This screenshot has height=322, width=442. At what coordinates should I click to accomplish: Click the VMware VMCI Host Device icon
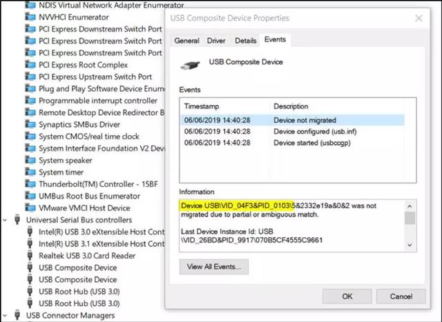click(30, 208)
